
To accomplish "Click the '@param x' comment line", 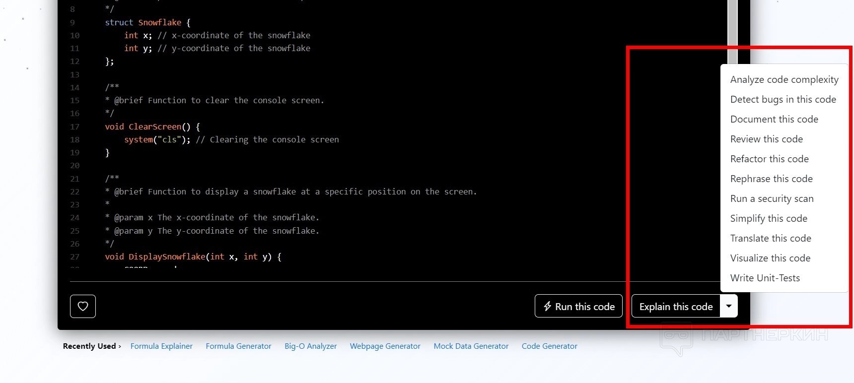I will click(x=212, y=218).
